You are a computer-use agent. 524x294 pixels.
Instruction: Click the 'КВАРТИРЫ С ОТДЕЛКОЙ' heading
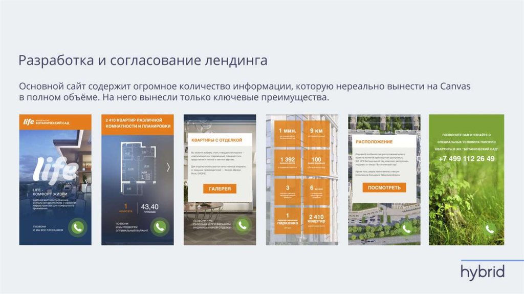coord(216,140)
